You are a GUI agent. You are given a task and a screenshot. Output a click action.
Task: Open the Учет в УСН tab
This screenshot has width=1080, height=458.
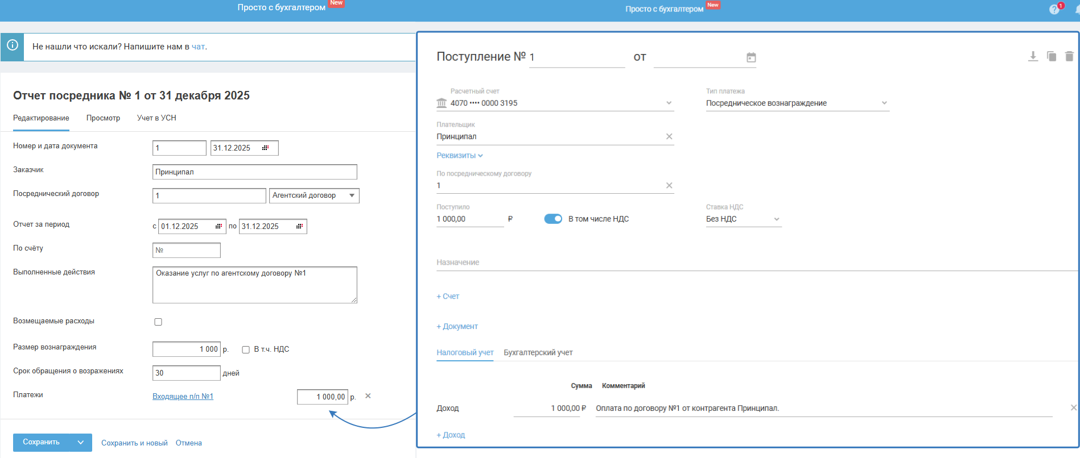click(156, 118)
